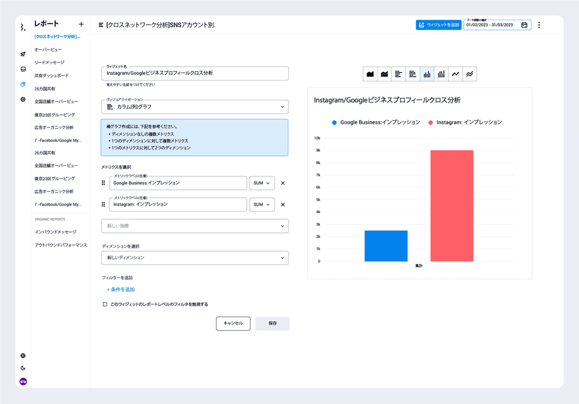Toggle Instagram: インプレッション legend series
This screenshot has height=404, width=579.
465,122
